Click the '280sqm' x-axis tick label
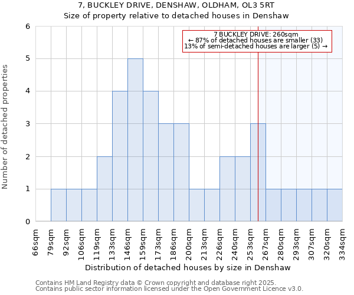The height and width of the screenshot is (295, 354). pyautogui.click(x=281, y=244)
